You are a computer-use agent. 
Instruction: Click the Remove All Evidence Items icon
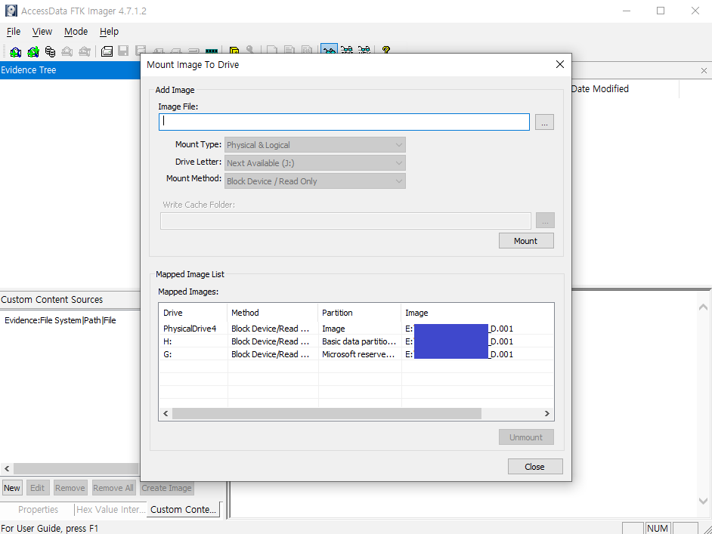[85, 51]
